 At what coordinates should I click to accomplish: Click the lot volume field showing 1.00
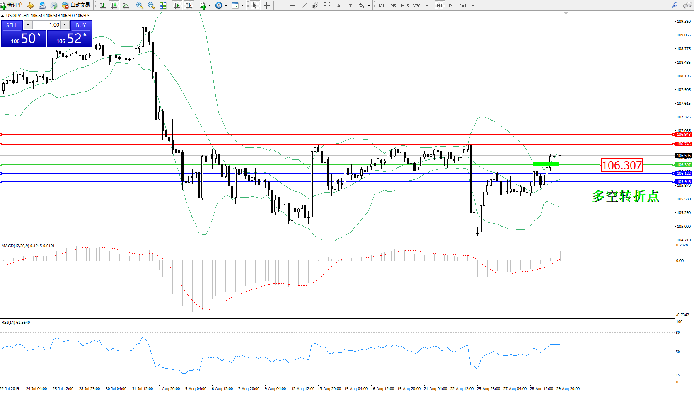(x=47, y=25)
